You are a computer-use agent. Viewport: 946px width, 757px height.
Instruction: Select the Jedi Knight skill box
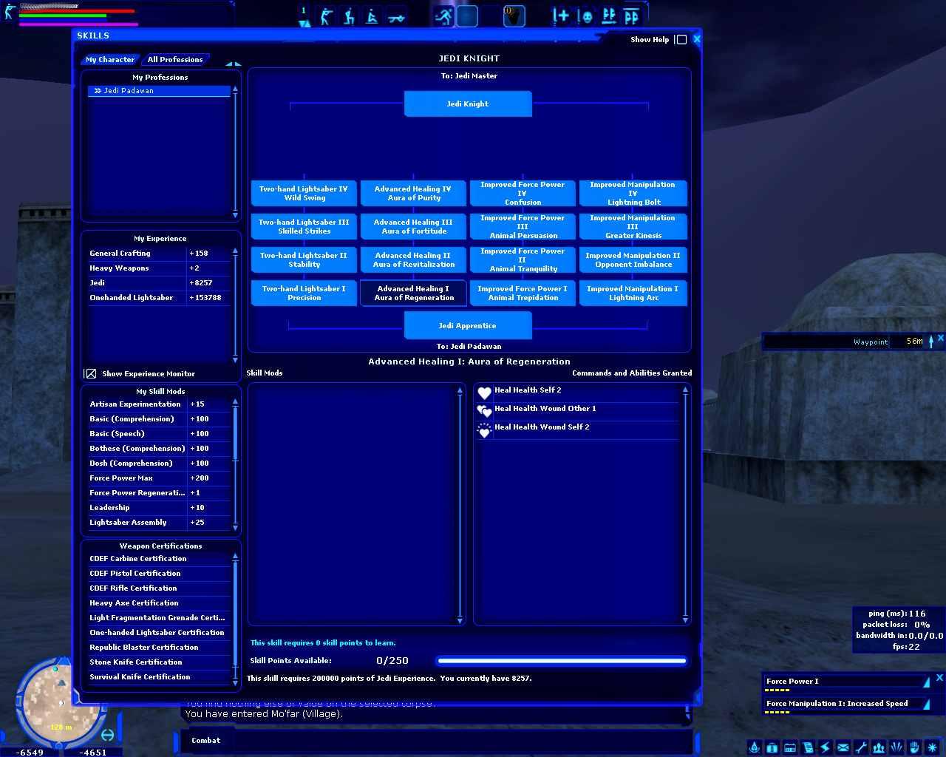(x=468, y=104)
